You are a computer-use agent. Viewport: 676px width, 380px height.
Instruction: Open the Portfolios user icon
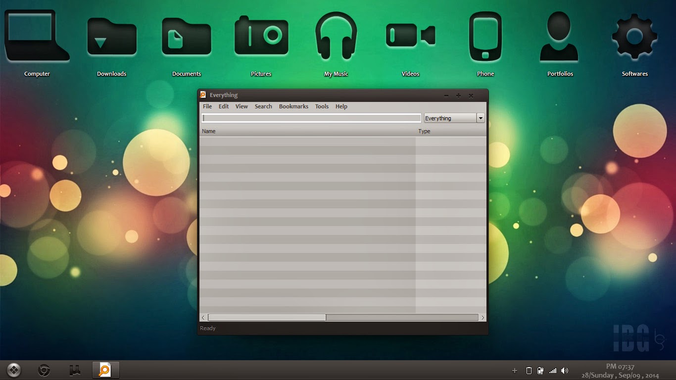(x=559, y=35)
